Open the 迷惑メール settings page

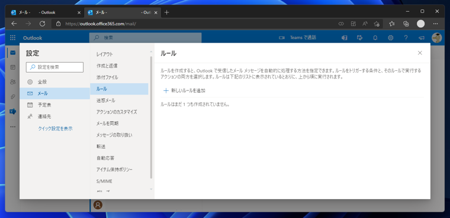tap(119, 100)
